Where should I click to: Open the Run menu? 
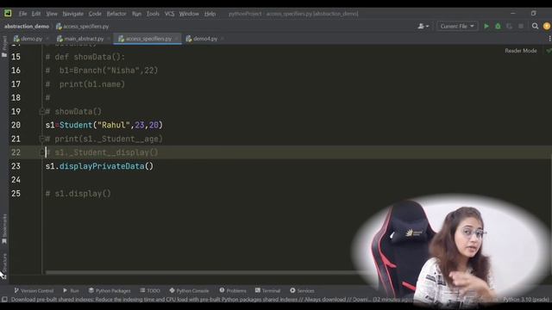[x=136, y=14]
